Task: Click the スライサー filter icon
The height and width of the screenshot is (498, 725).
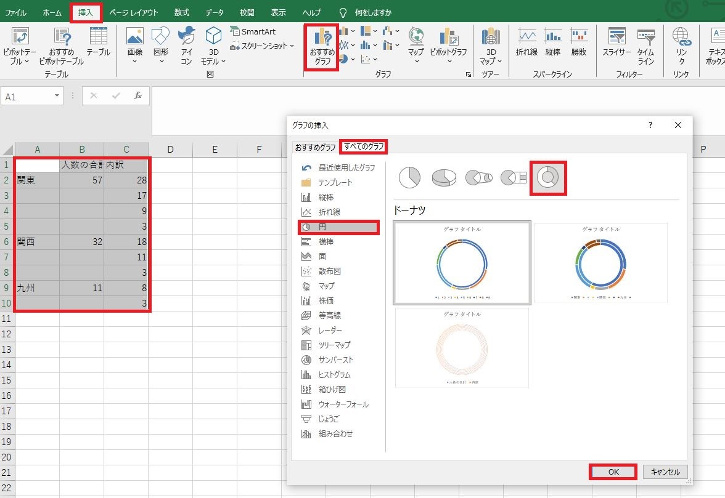Action: 616,42
